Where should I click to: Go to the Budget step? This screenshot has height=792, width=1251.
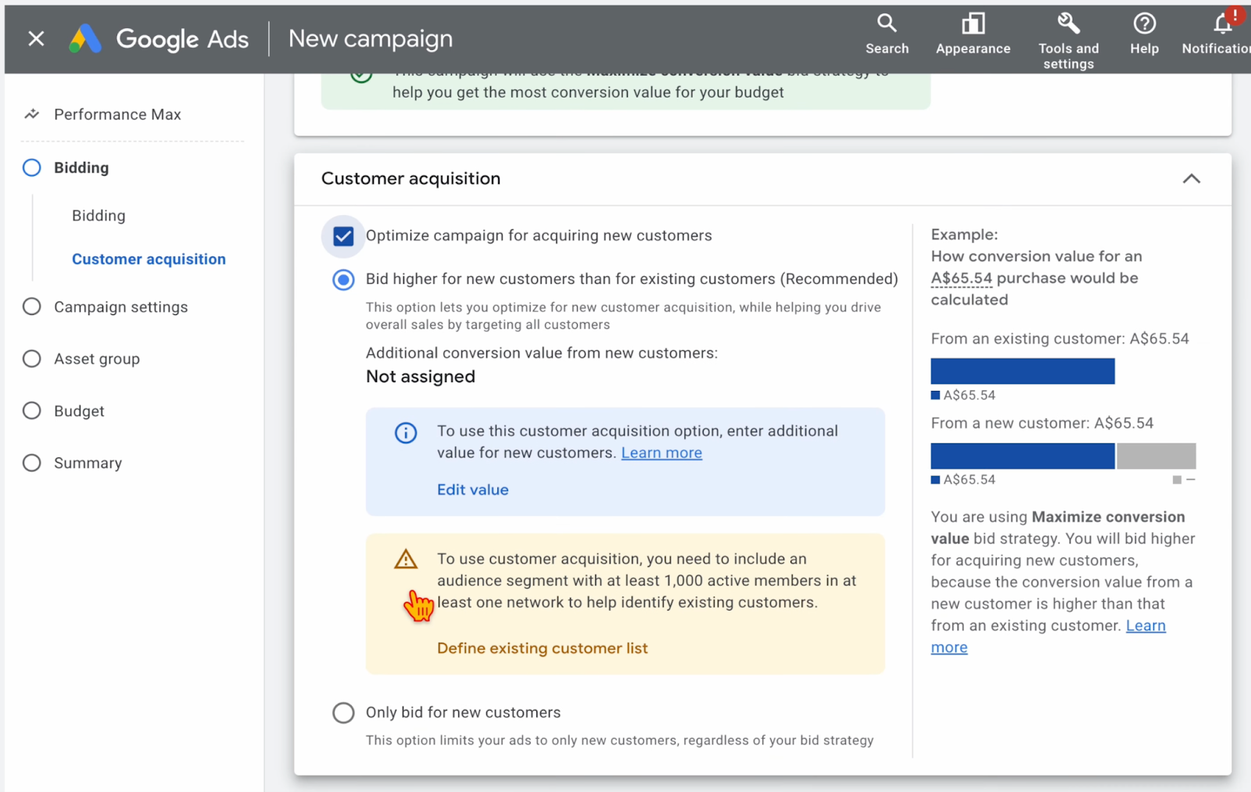point(79,411)
